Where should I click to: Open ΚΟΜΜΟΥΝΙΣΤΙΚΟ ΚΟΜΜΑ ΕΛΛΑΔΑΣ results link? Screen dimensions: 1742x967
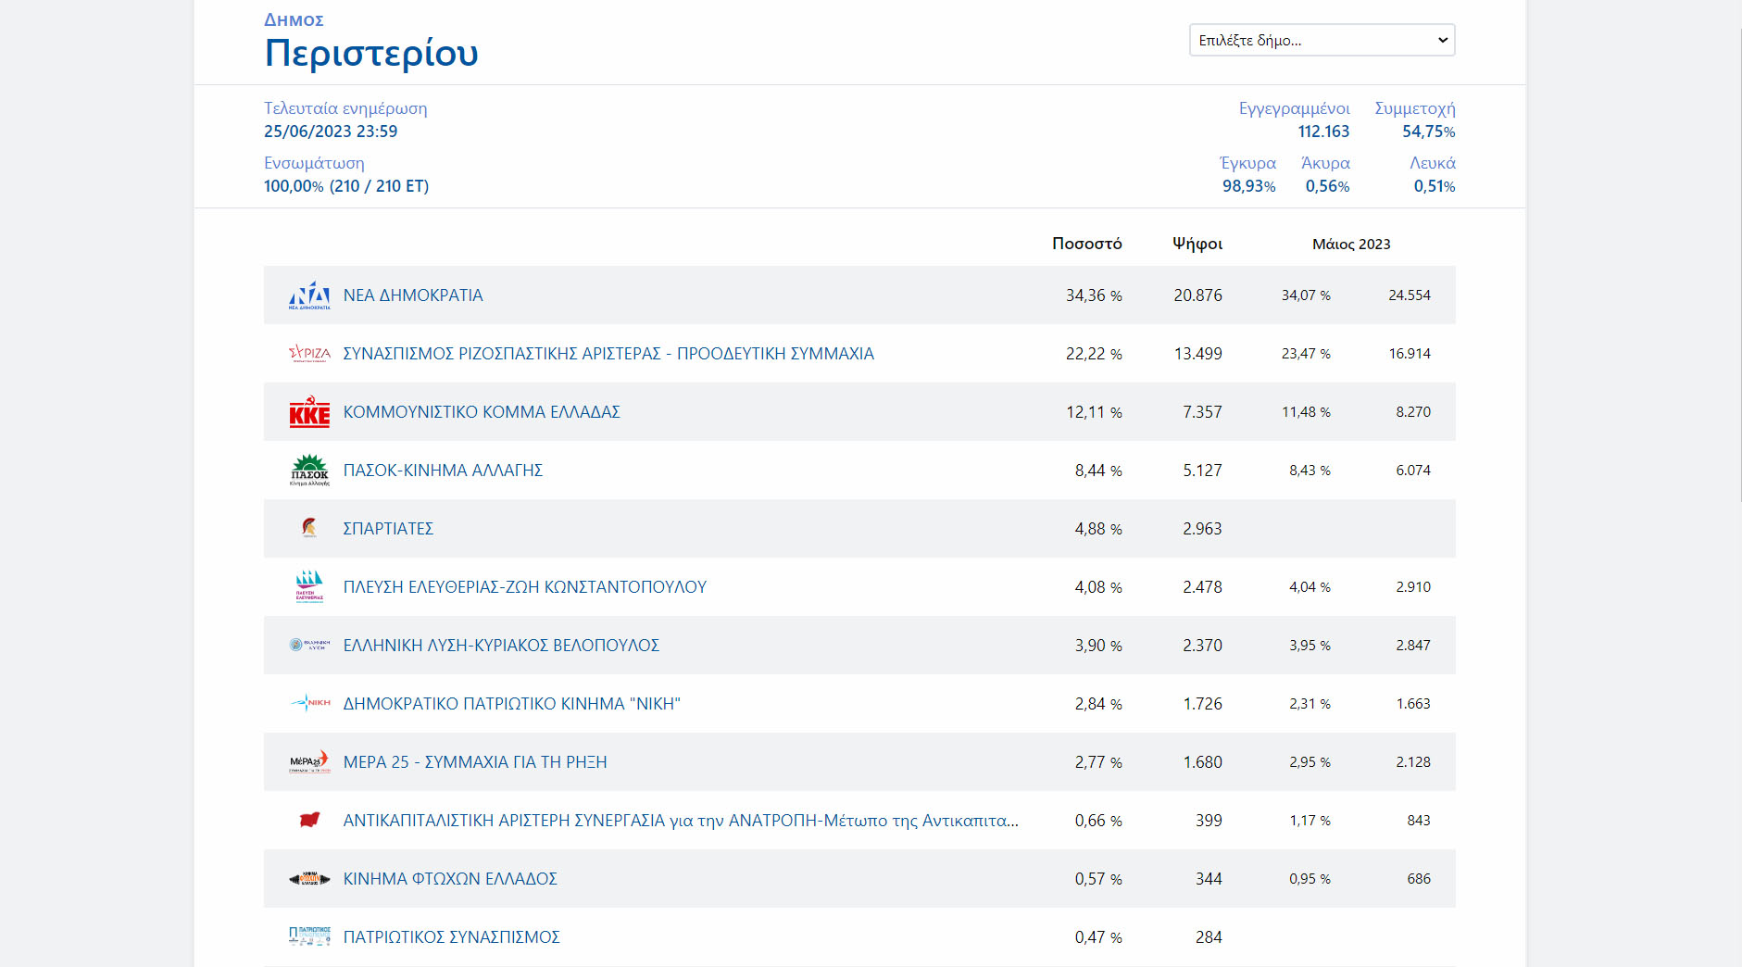482,412
